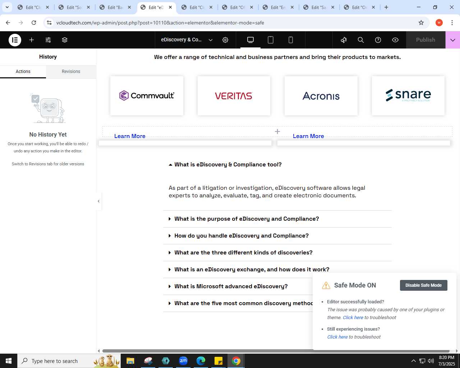
Task: Click Disable Safe Mode button
Action: pos(424,285)
